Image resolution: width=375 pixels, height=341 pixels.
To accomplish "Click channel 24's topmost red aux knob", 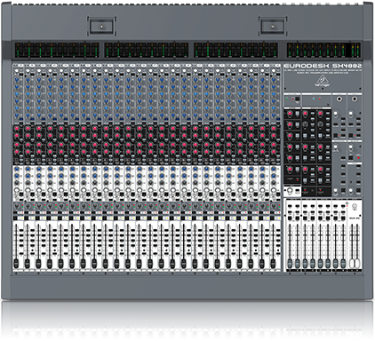I will 274,128.
